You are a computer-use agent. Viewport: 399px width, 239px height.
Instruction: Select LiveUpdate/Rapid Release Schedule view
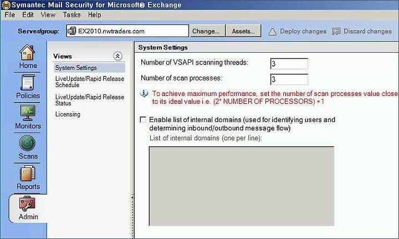[90, 82]
